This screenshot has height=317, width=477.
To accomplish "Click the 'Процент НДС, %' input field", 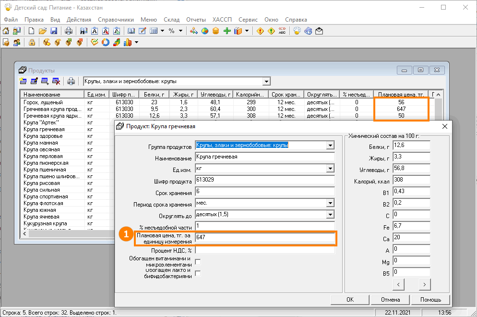I will [x=265, y=250].
